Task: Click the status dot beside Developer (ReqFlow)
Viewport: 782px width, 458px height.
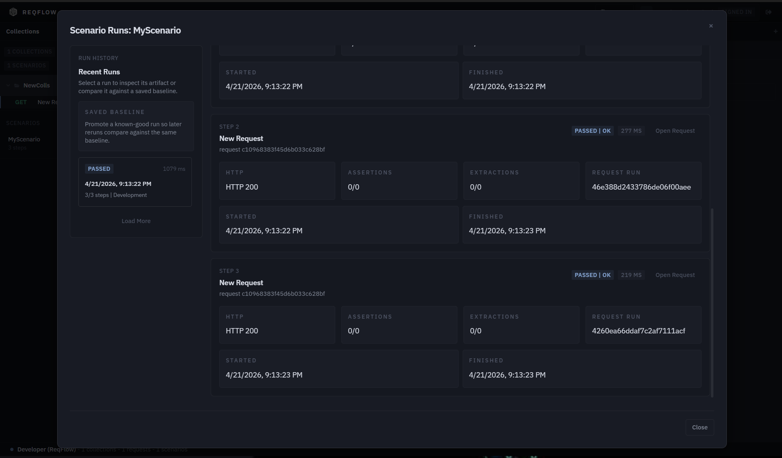Action: [11, 450]
